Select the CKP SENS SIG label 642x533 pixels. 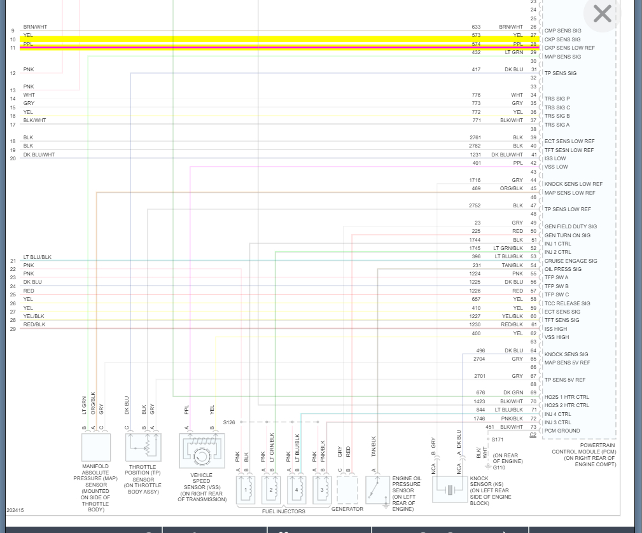(x=562, y=39)
